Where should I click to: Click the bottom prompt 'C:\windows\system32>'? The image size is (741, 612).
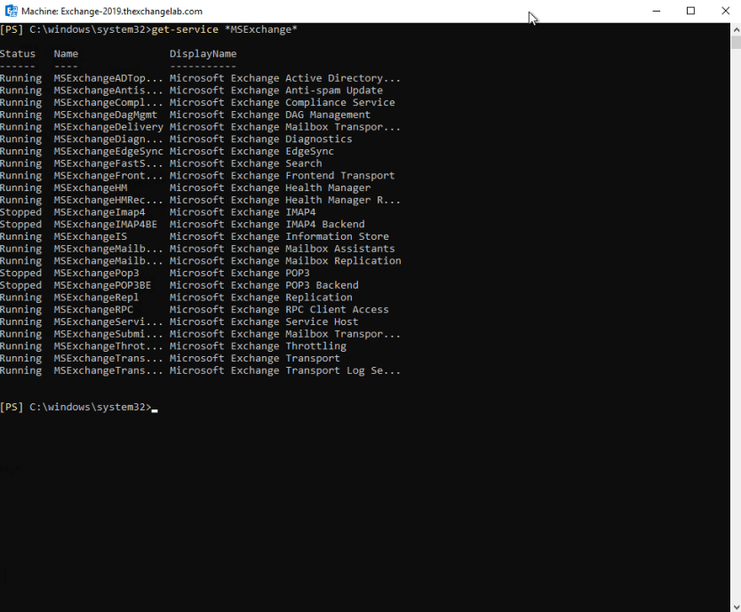pos(91,407)
